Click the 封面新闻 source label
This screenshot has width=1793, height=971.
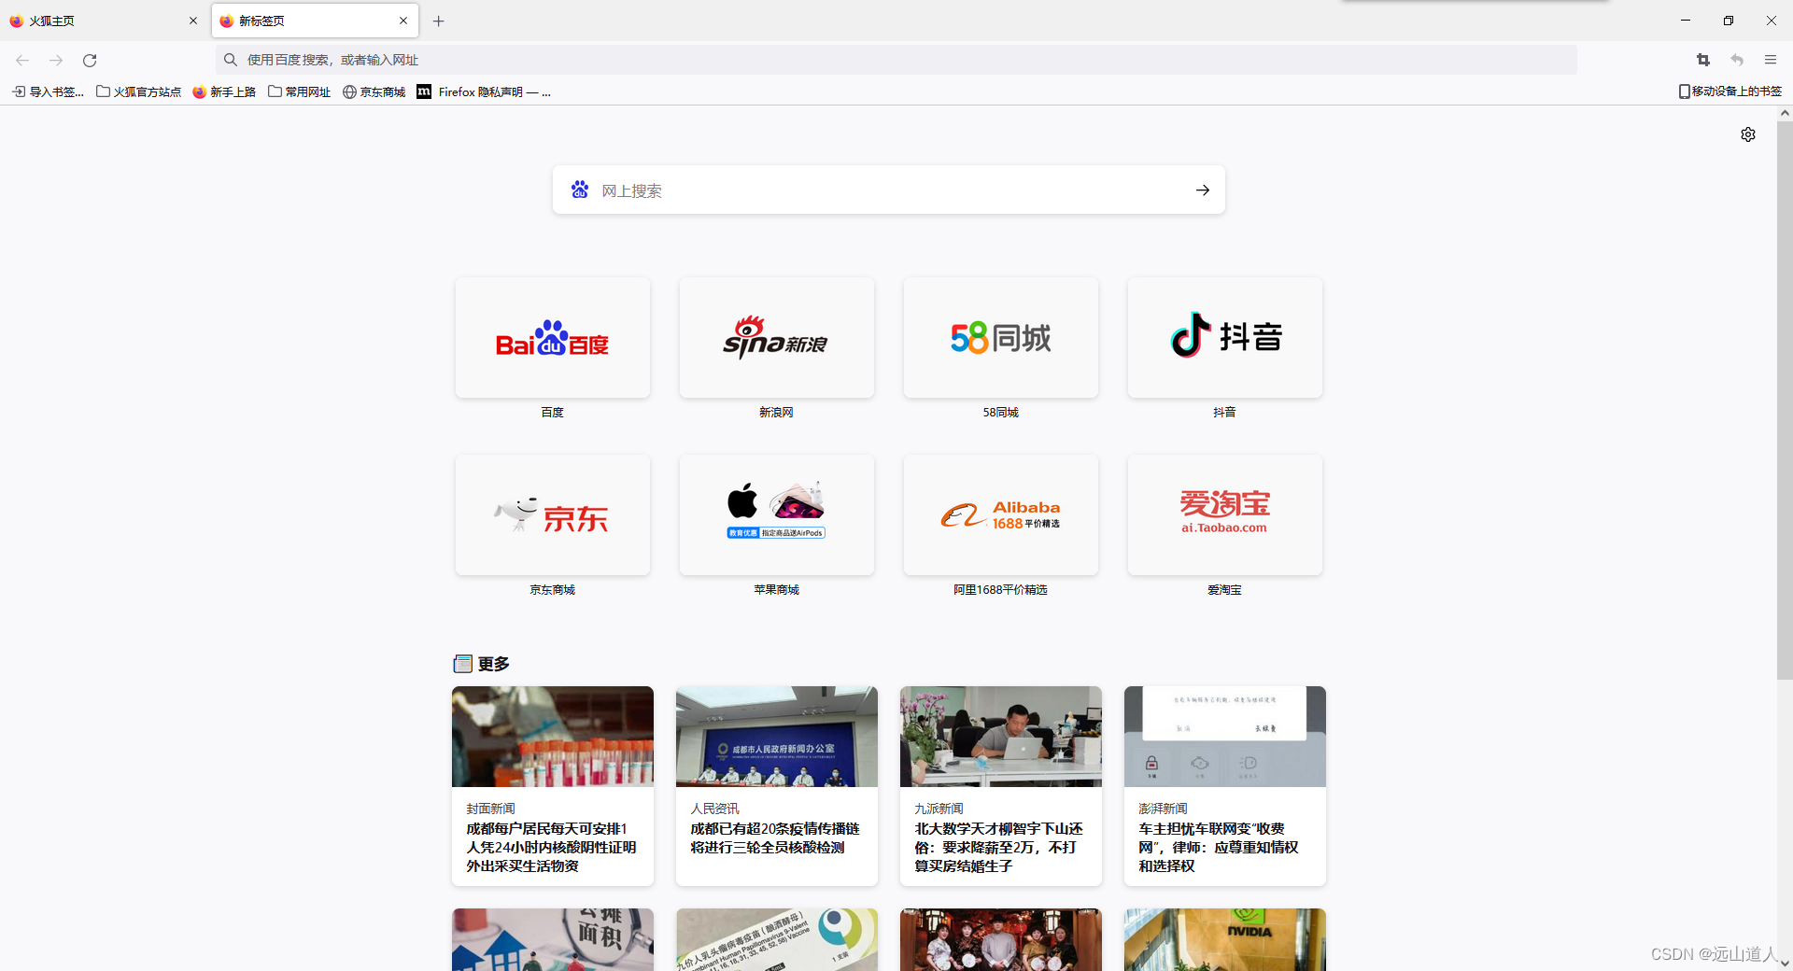(490, 809)
